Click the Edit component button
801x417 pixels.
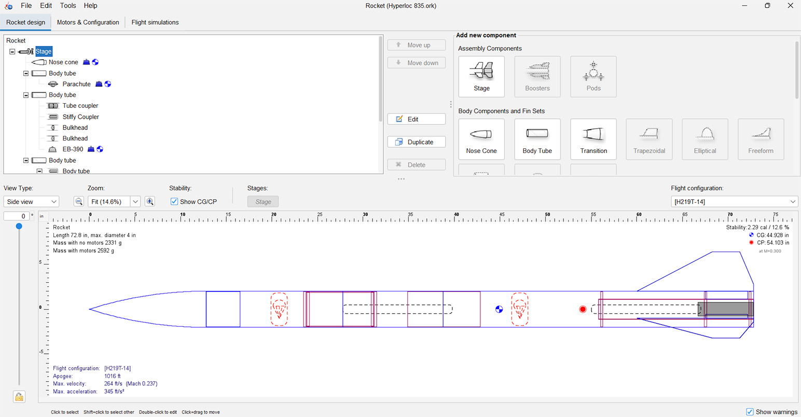(416, 119)
